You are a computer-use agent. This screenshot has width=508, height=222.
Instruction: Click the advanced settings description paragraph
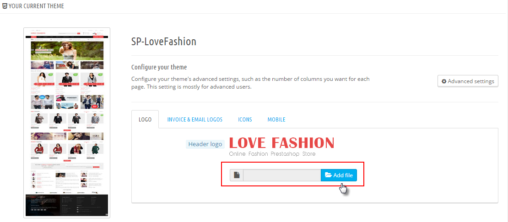point(250,83)
